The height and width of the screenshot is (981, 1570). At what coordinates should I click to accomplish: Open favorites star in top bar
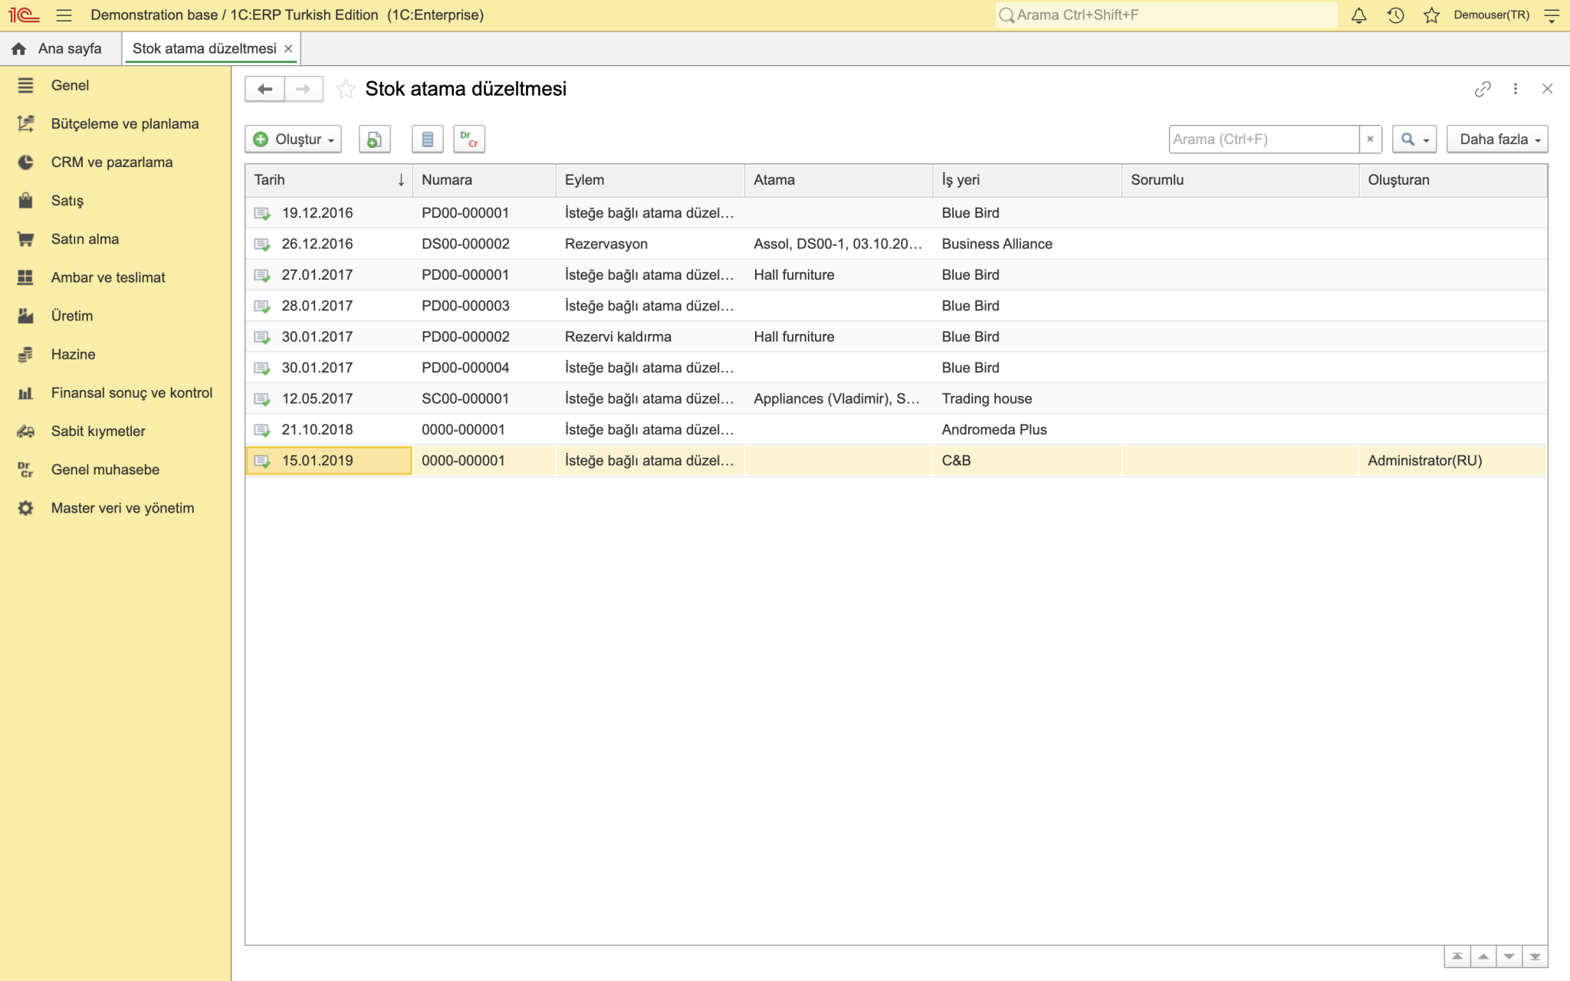click(x=1431, y=15)
